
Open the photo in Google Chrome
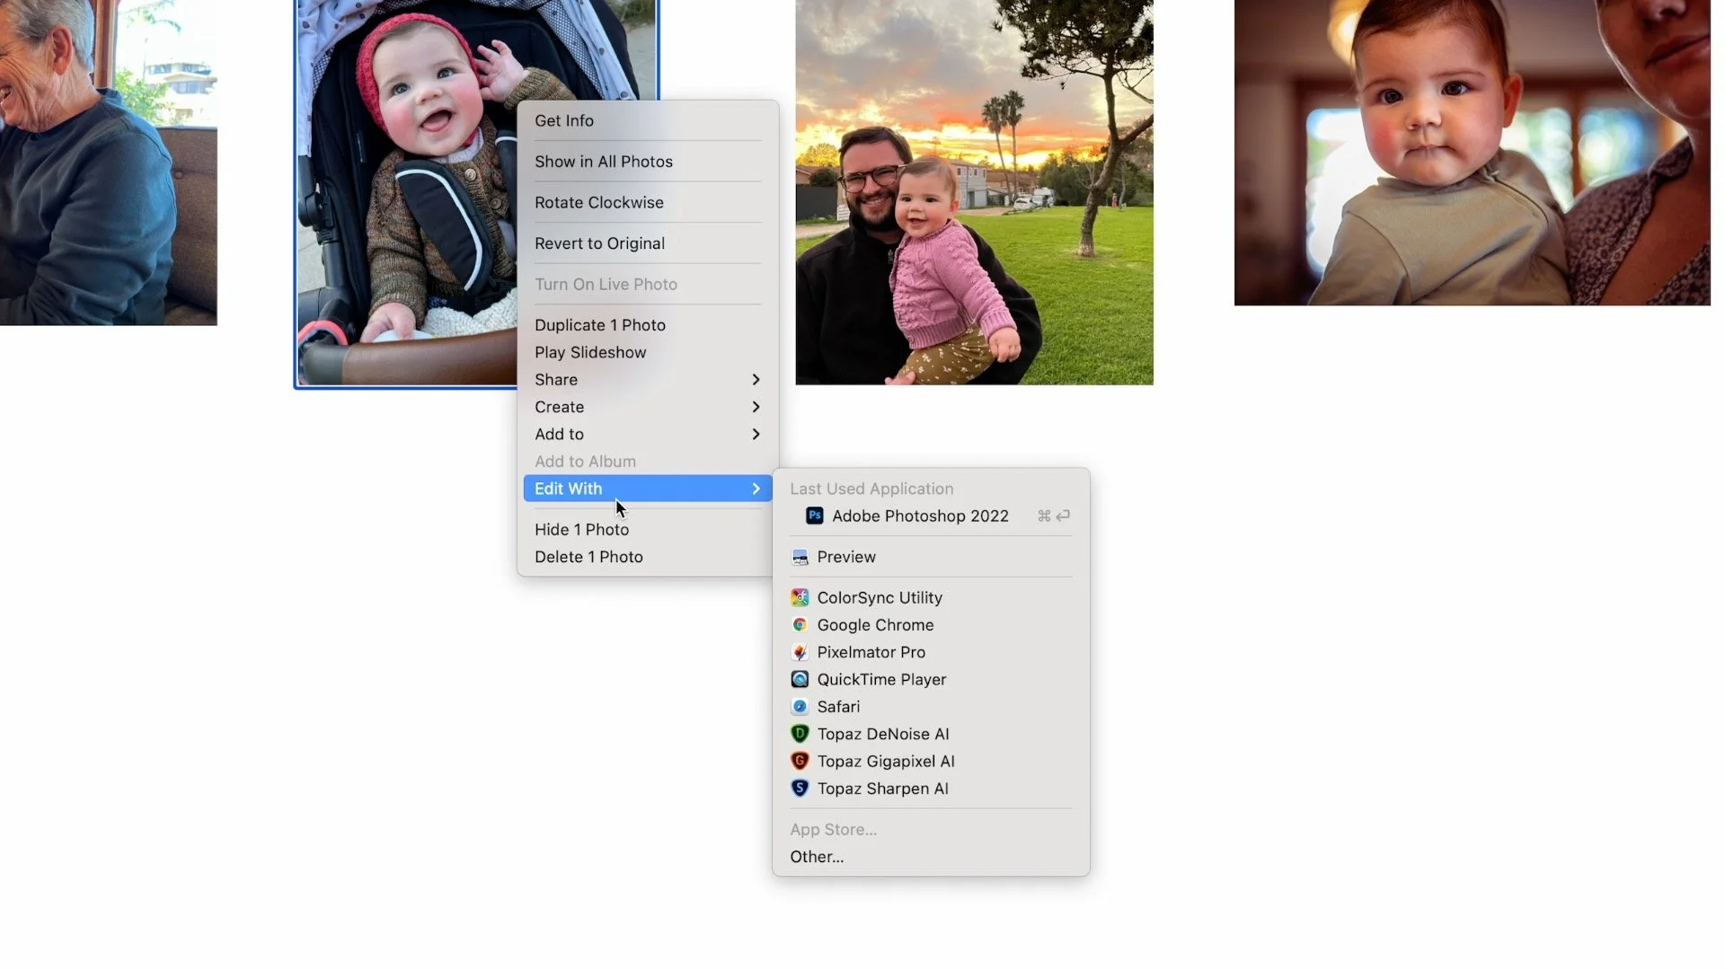[874, 625]
